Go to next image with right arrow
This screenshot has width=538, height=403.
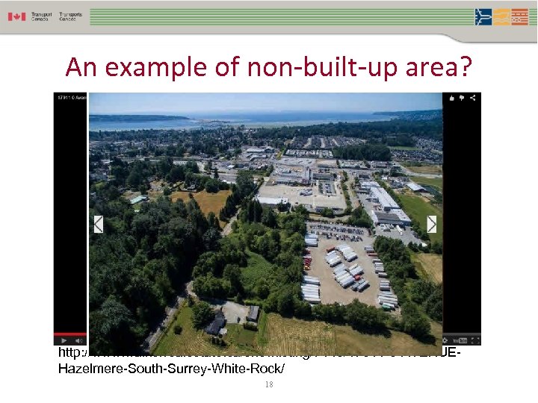[432, 225]
